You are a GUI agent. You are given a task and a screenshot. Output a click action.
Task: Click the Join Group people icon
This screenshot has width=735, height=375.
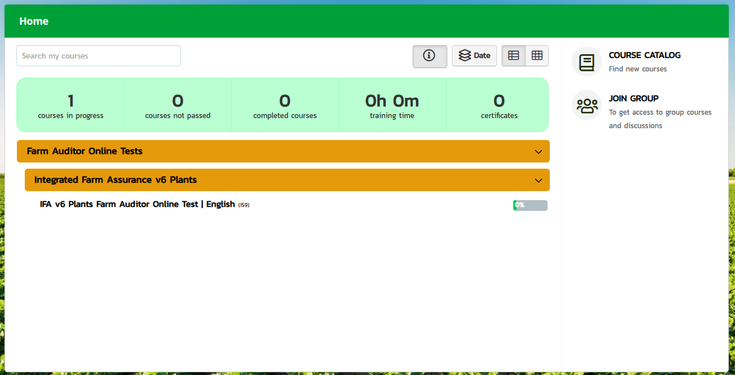[x=586, y=105]
